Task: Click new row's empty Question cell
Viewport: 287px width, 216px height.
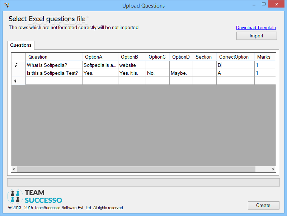Action: 54,81
